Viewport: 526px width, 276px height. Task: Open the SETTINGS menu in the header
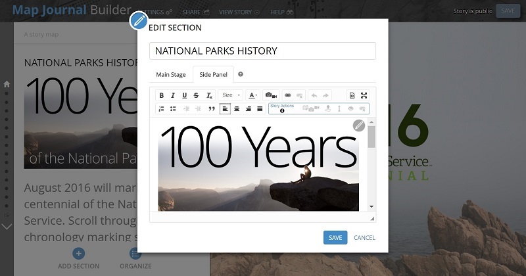pos(156,12)
